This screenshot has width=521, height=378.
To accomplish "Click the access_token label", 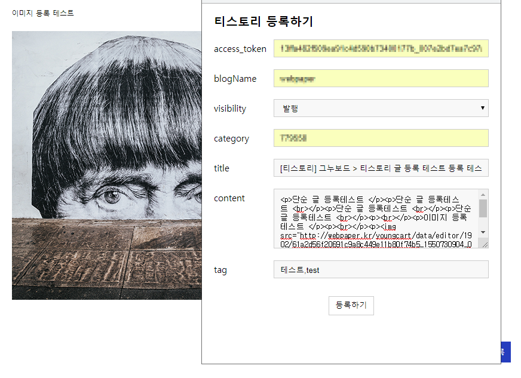I will (x=240, y=49).
